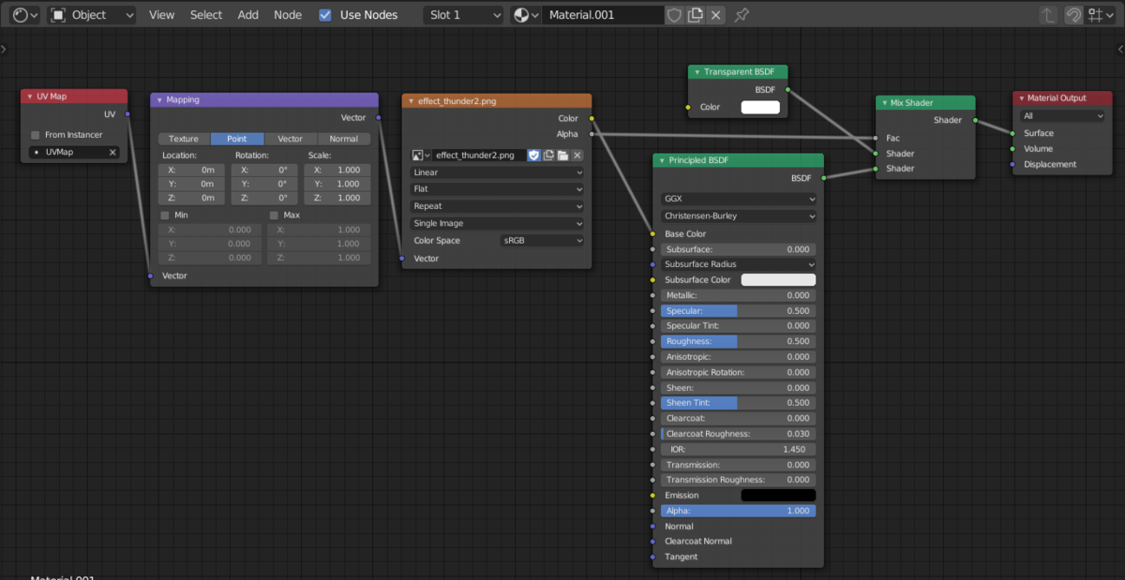
Task: Click the IOR value field
Action: click(x=739, y=449)
